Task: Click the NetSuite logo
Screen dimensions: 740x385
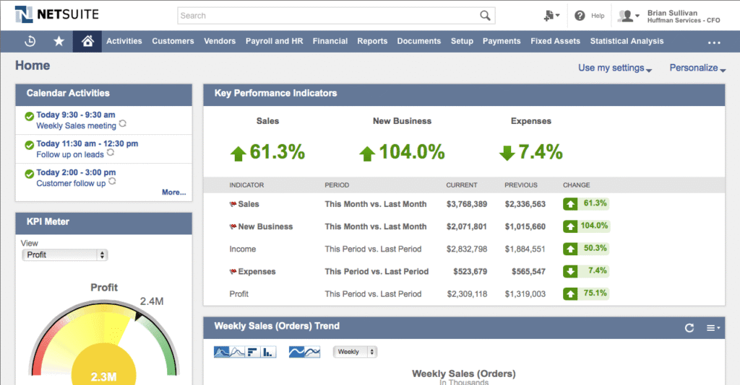Action: (56, 14)
